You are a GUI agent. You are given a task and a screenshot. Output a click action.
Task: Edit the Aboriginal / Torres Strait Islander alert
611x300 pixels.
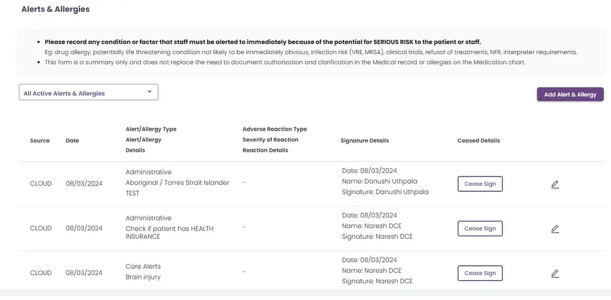pos(554,184)
